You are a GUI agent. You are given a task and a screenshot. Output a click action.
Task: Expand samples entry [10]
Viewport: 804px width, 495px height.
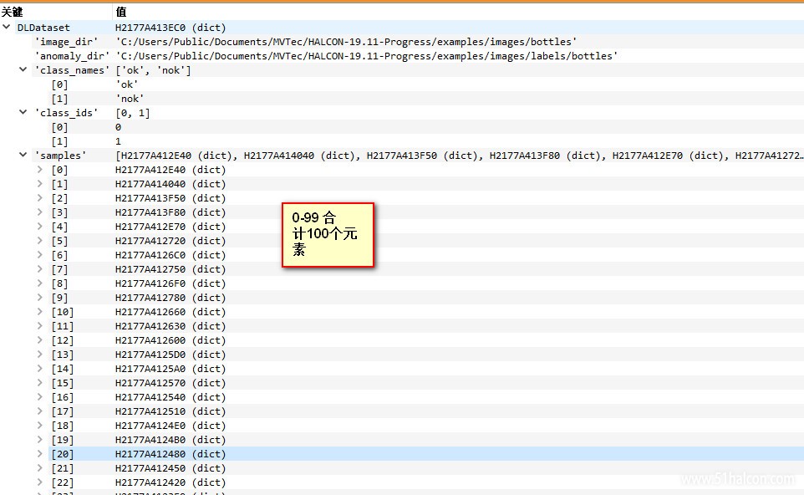[40, 311]
